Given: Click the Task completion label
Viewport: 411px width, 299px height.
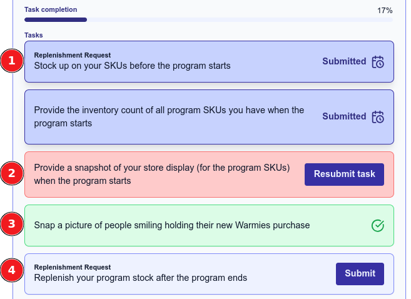Looking at the screenshot, I should [51, 10].
